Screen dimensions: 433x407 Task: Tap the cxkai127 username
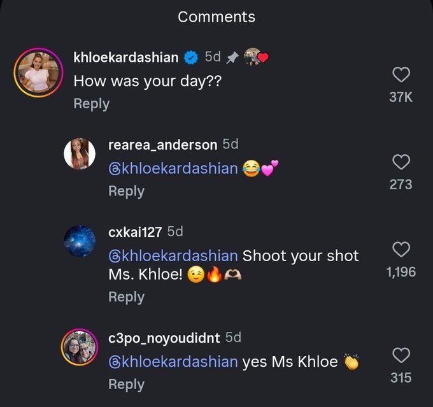135,232
